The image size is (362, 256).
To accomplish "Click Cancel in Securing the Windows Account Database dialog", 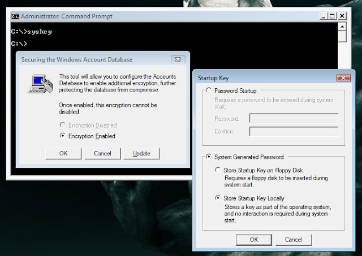I will pyautogui.click(x=103, y=153).
